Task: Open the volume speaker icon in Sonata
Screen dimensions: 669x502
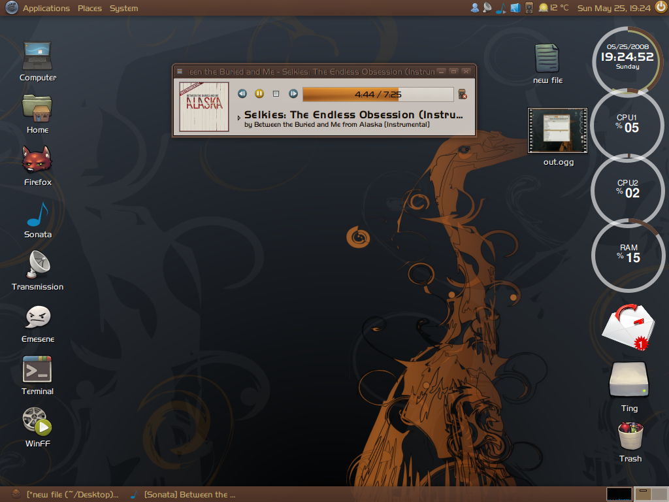Action: pyautogui.click(x=463, y=94)
